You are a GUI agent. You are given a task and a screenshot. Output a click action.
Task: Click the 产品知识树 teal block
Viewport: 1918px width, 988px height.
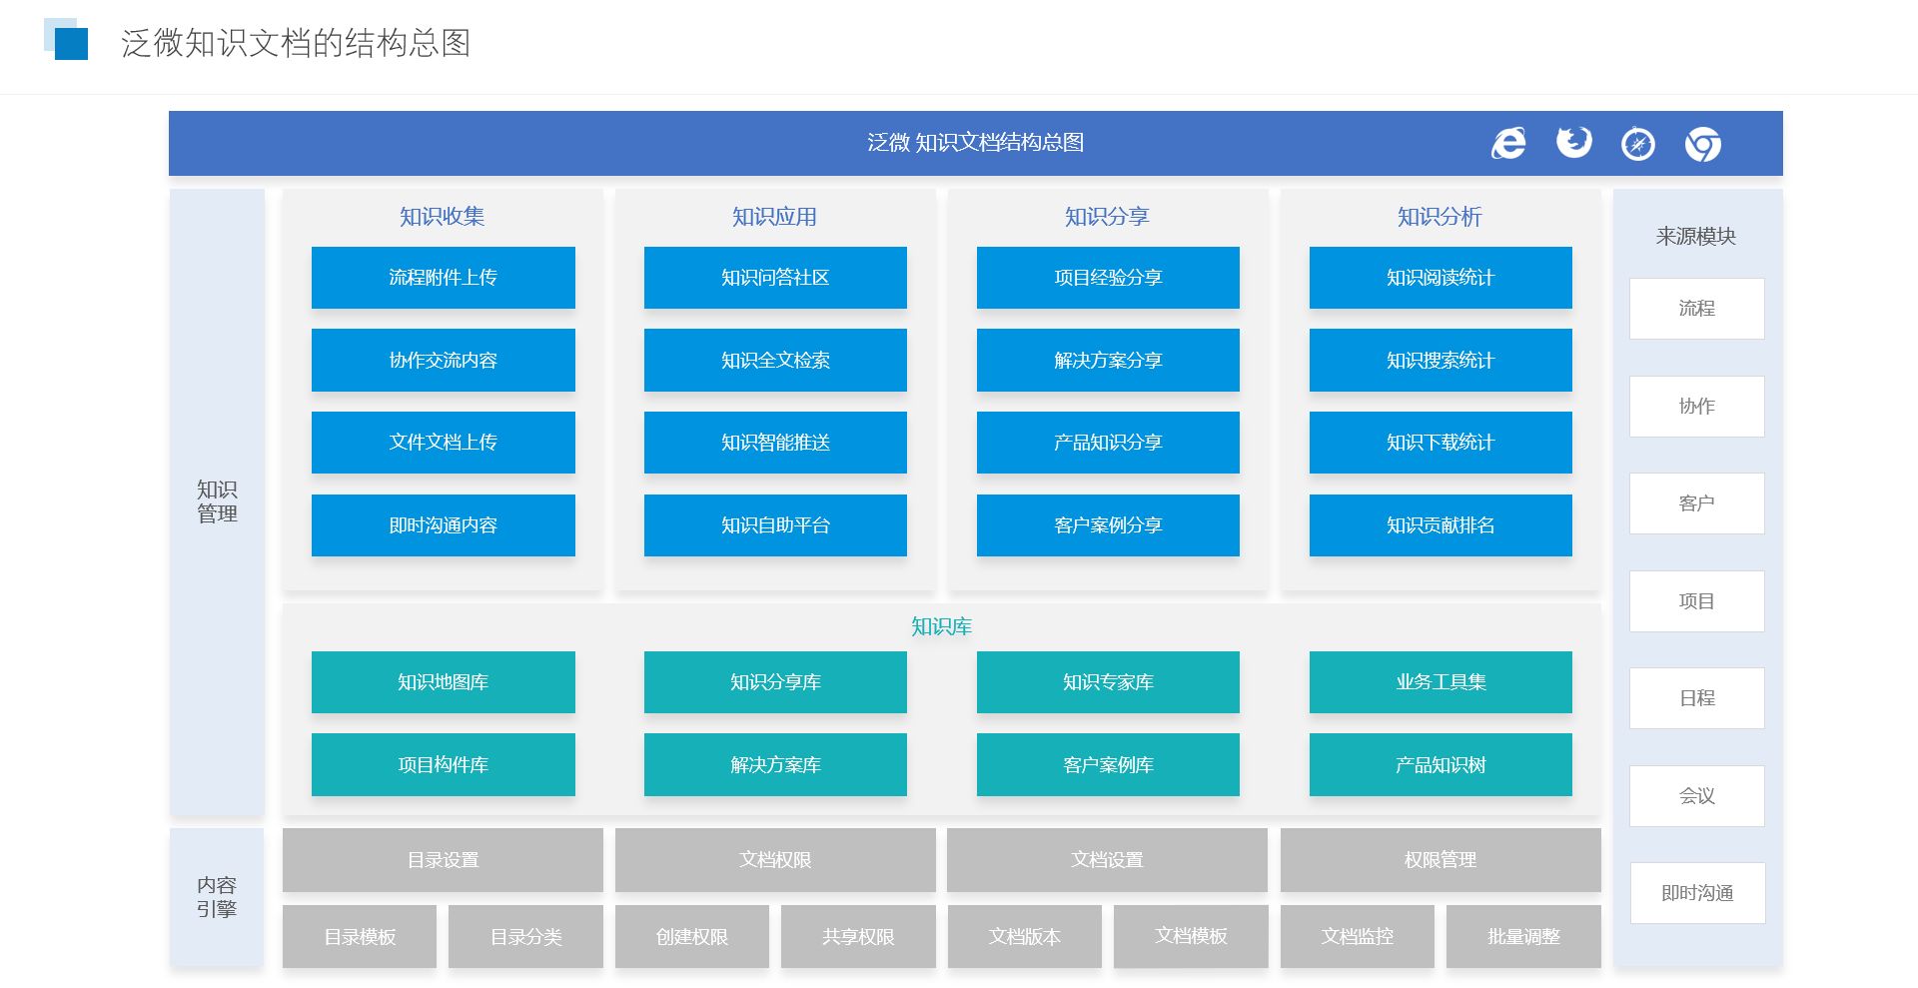click(x=1439, y=765)
